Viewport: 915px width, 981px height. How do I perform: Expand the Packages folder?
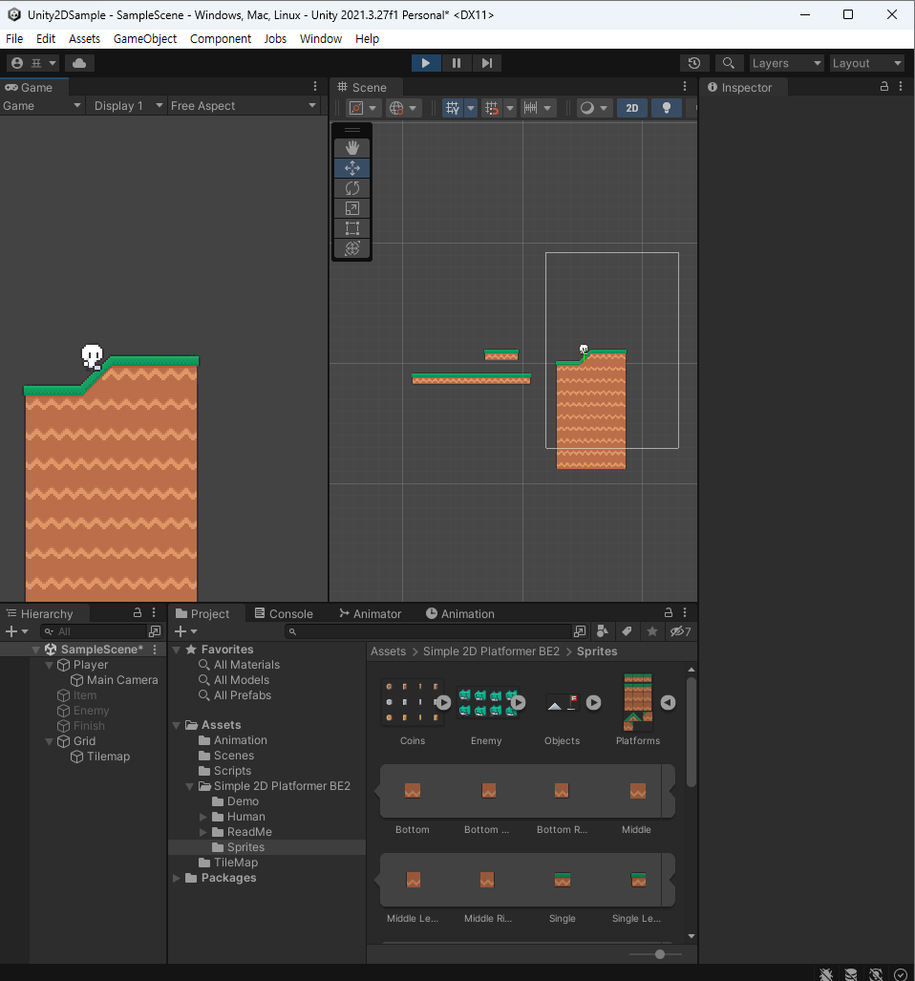pyautogui.click(x=177, y=878)
